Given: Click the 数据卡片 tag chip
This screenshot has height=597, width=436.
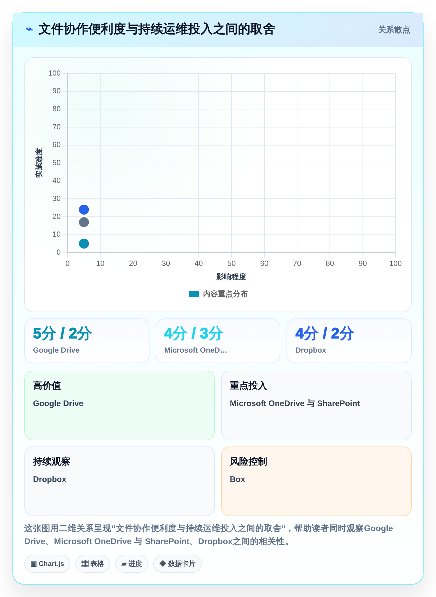Looking at the screenshot, I should 178,564.
